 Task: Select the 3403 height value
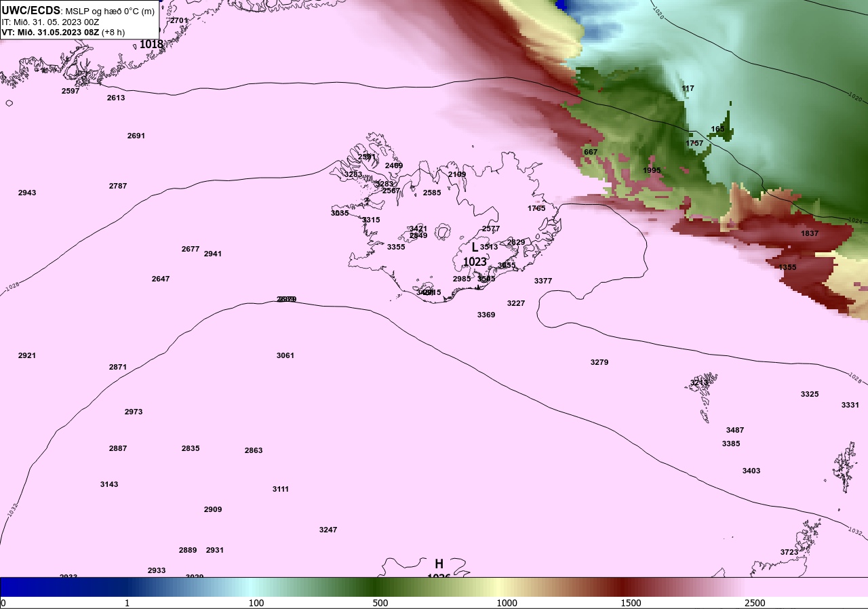coord(751,471)
